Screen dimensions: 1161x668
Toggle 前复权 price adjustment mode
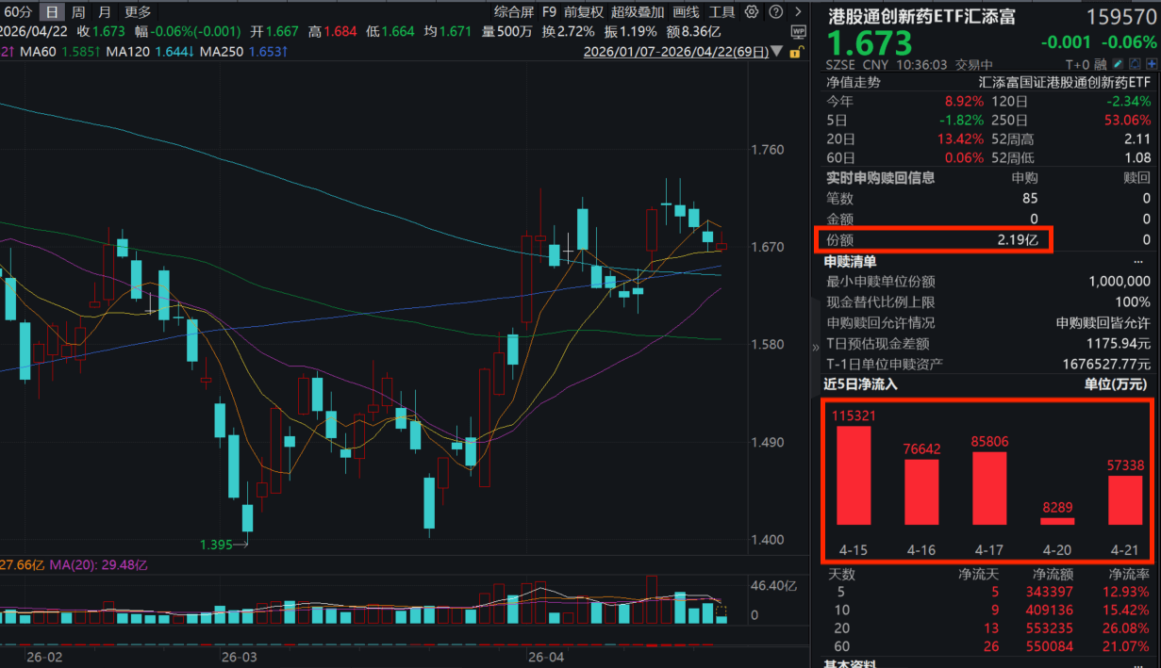point(584,12)
